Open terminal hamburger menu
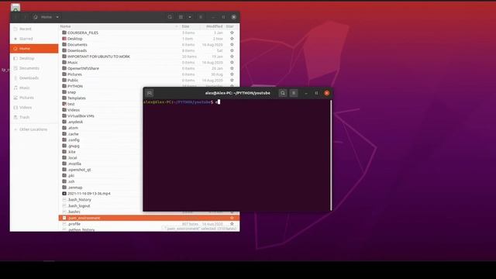 pyautogui.click(x=294, y=93)
